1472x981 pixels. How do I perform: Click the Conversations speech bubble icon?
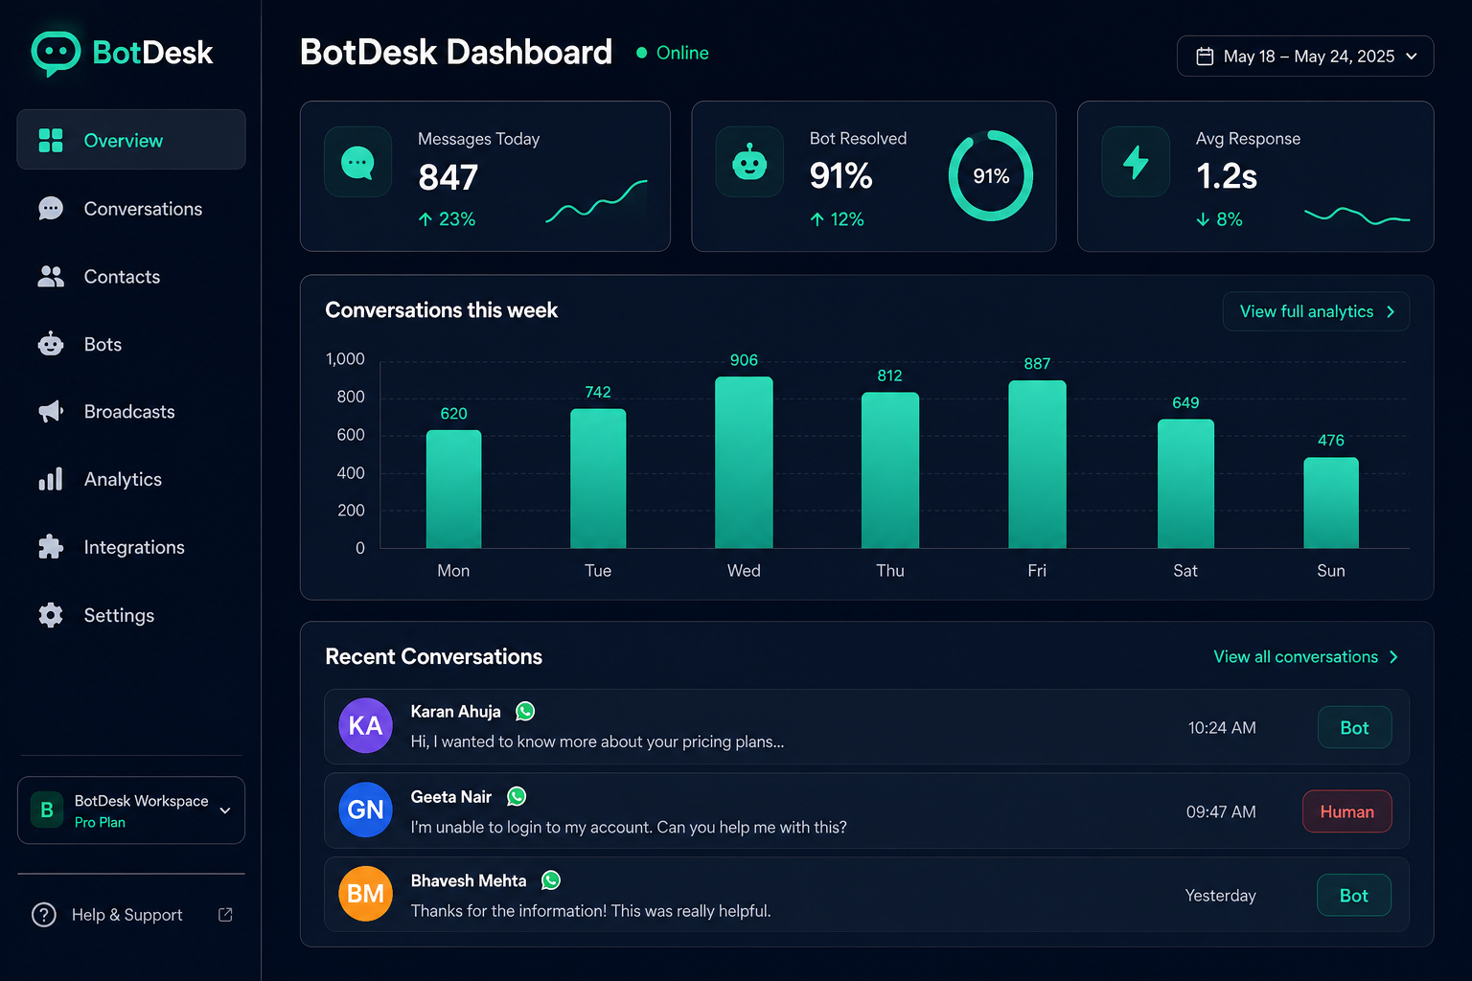pos(51,209)
